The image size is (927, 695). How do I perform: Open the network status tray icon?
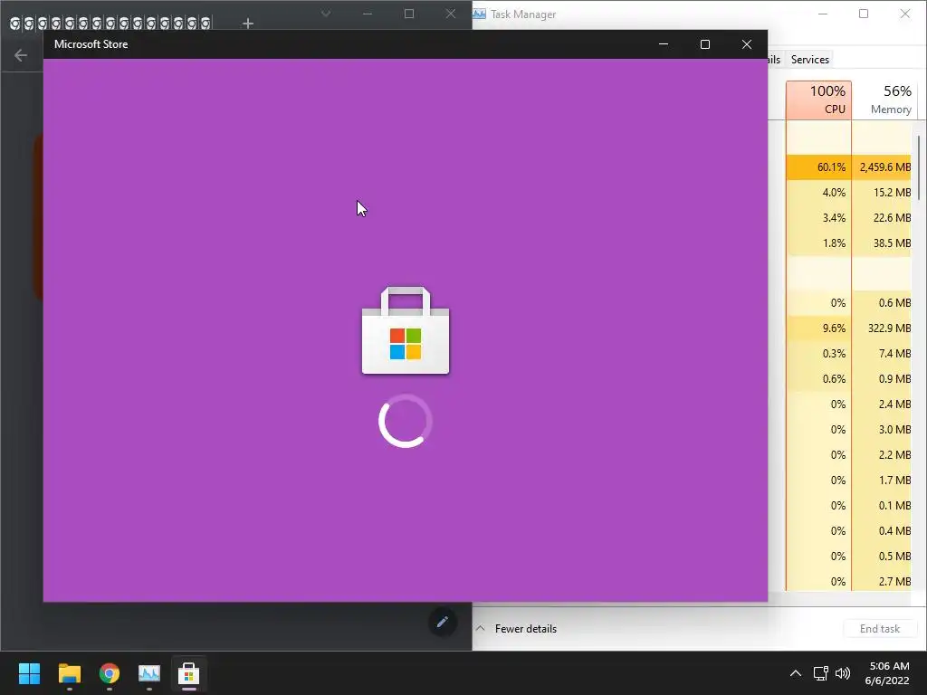click(x=820, y=673)
